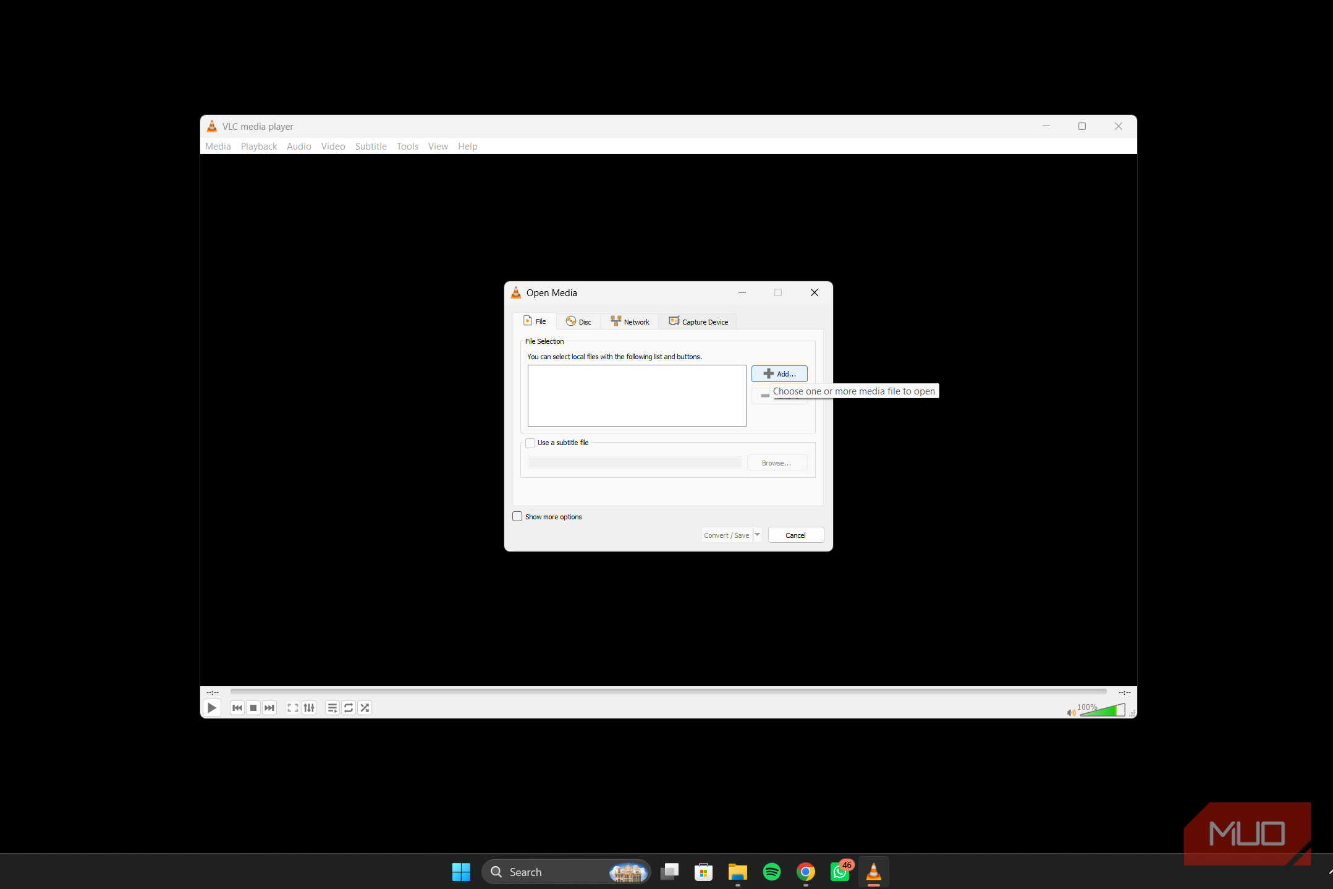Close the Open Media dialog
The height and width of the screenshot is (889, 1333).
[x=815, y=292]
